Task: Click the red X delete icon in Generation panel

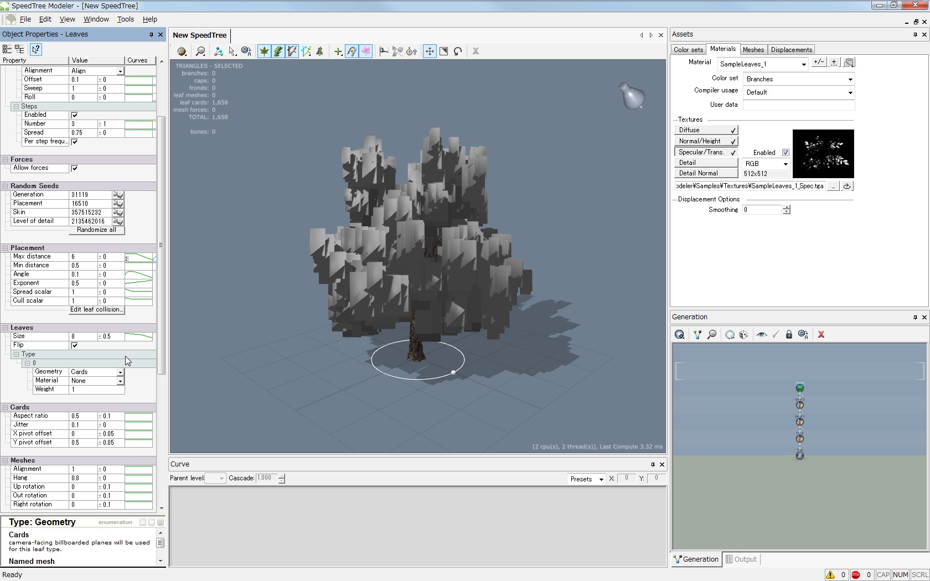Action: (821, 335)
